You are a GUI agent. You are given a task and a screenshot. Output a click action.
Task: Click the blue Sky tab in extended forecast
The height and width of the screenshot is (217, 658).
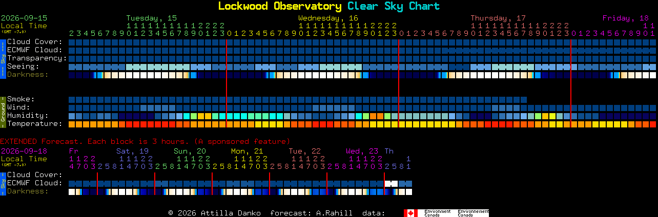point(3,183)
